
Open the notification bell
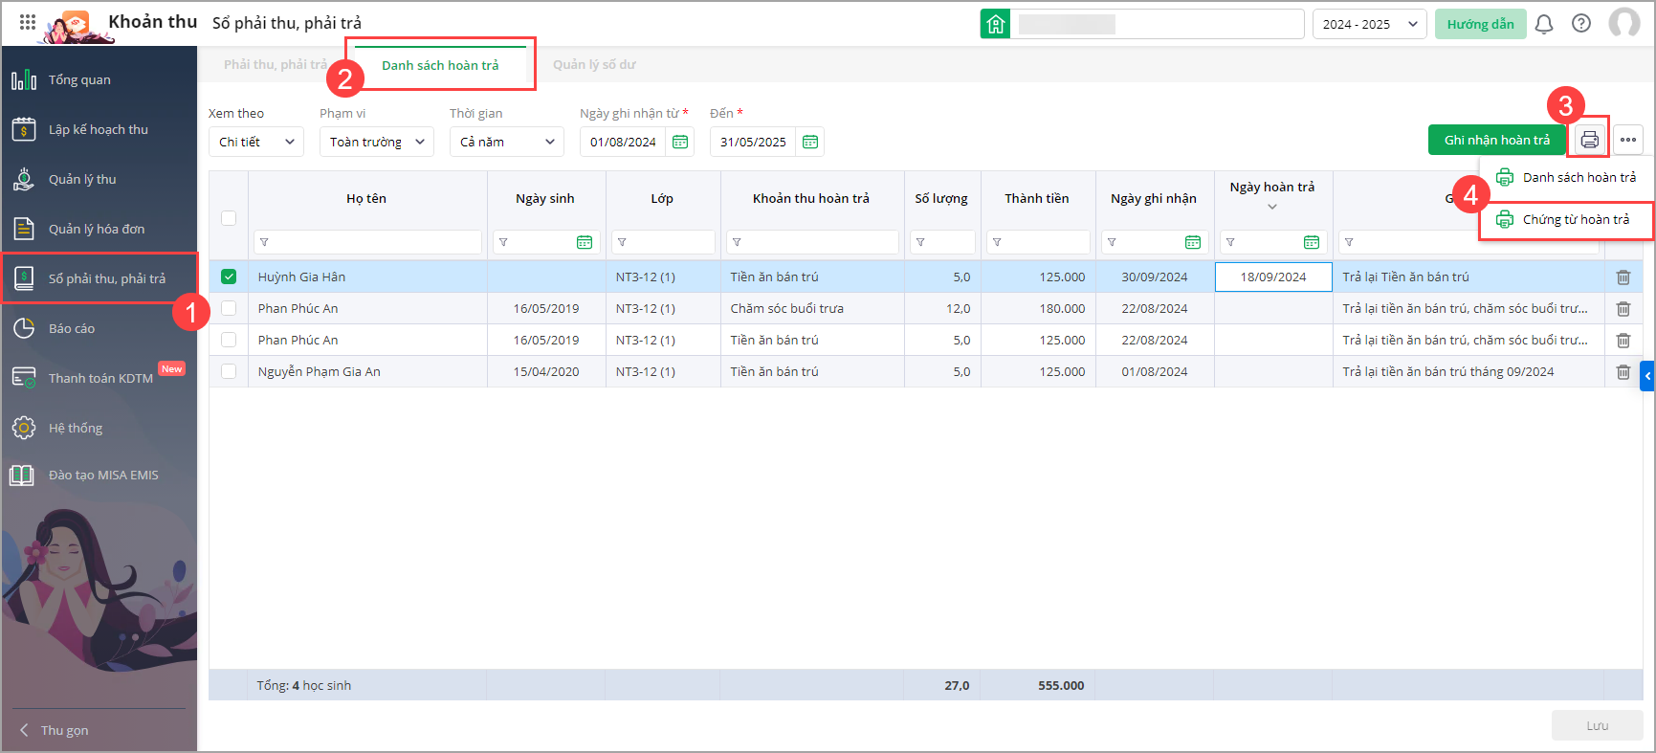point(1544,24)
